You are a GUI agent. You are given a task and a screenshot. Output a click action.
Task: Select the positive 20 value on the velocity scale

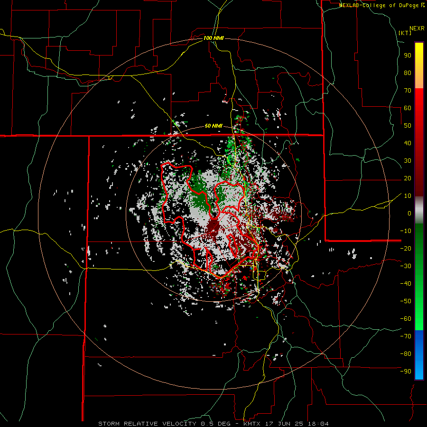tap(408, 178)
